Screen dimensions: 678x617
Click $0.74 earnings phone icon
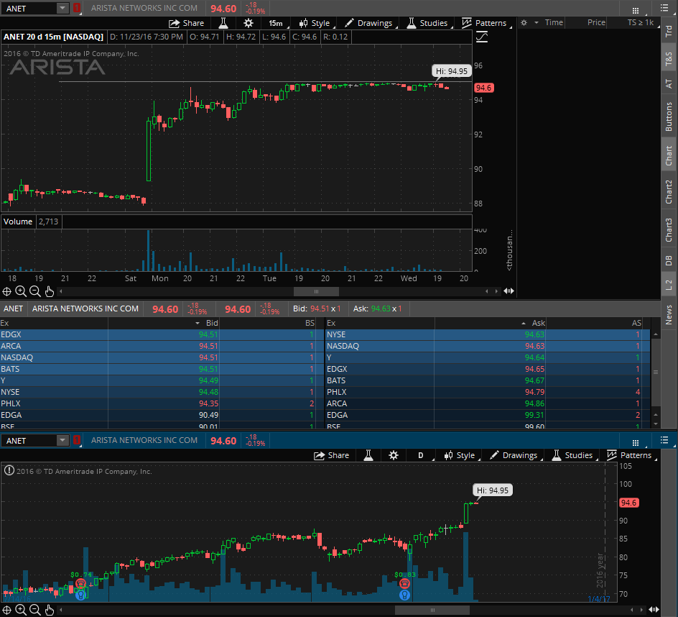[80, 583]
